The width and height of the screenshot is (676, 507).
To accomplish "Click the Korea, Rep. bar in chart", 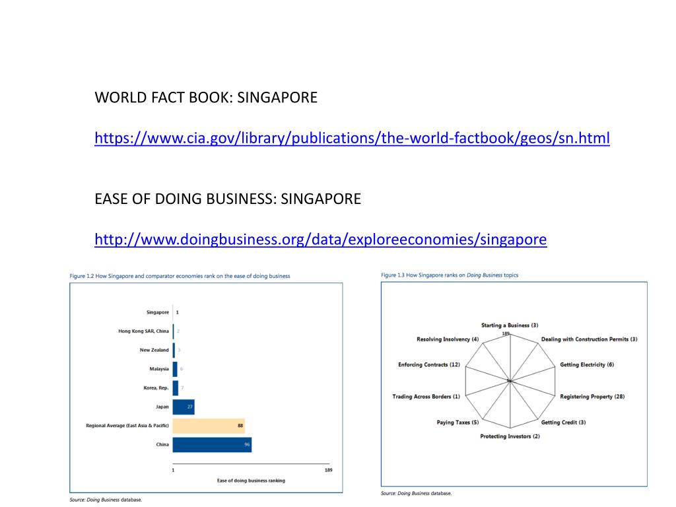I will (x=175, y=388).
